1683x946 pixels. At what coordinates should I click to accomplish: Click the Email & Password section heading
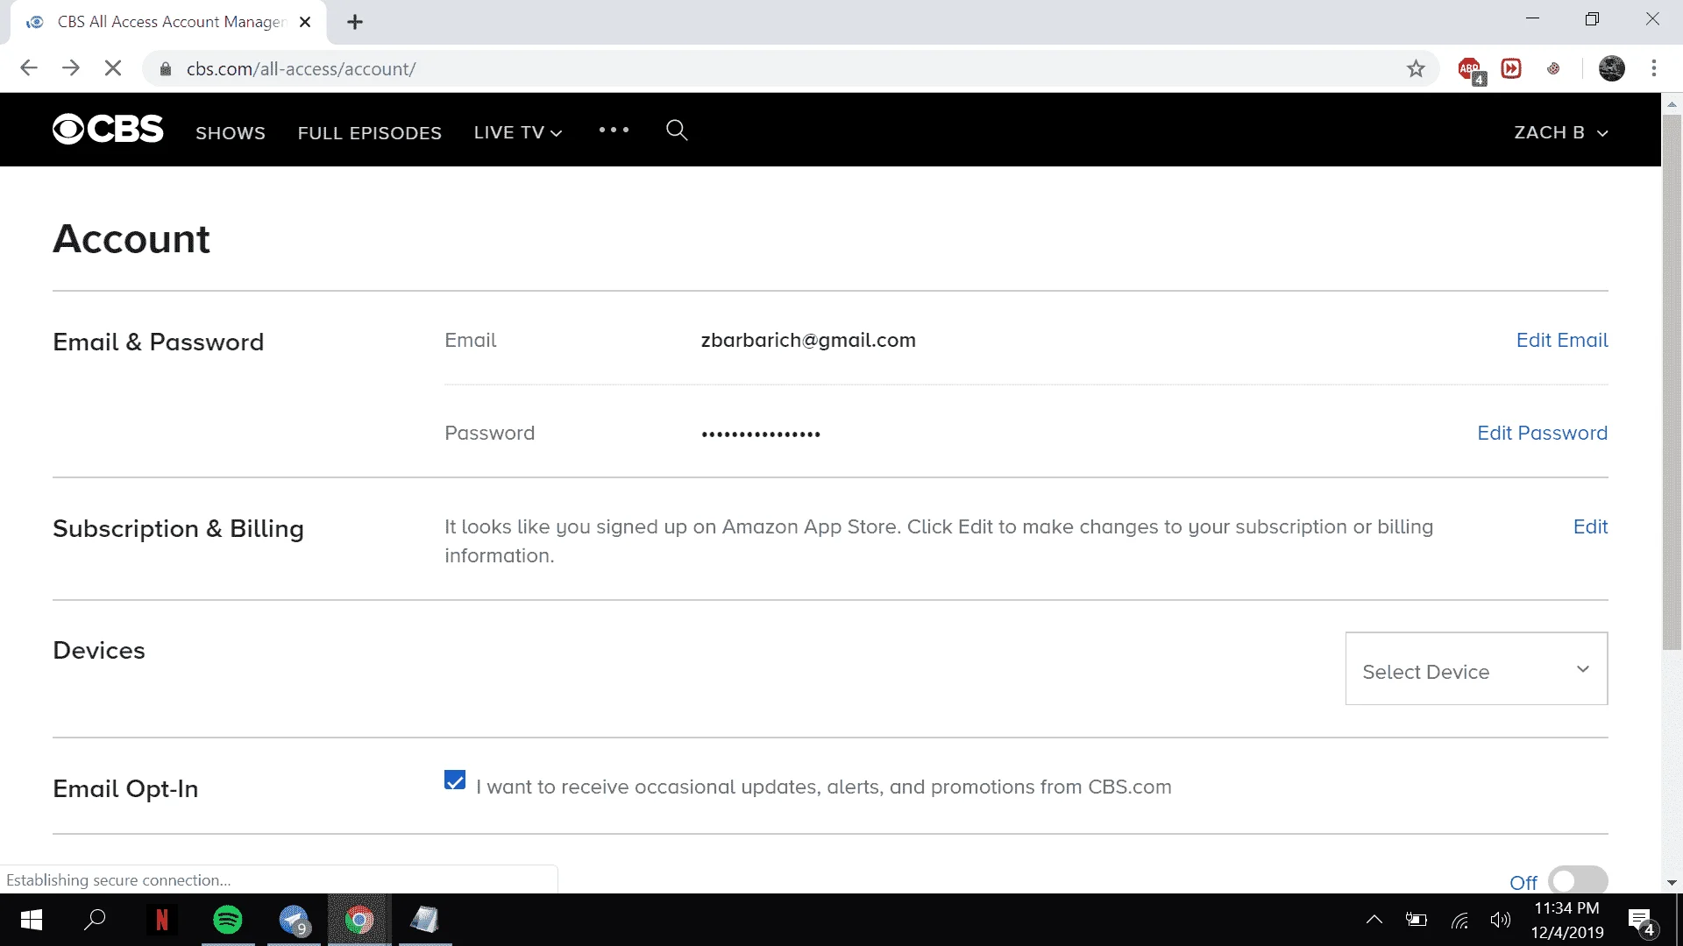159,342
